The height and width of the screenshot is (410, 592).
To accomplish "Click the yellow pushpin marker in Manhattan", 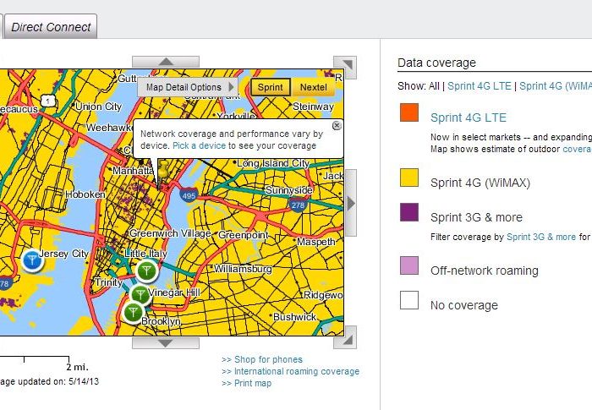I will (x=162, y=171).
